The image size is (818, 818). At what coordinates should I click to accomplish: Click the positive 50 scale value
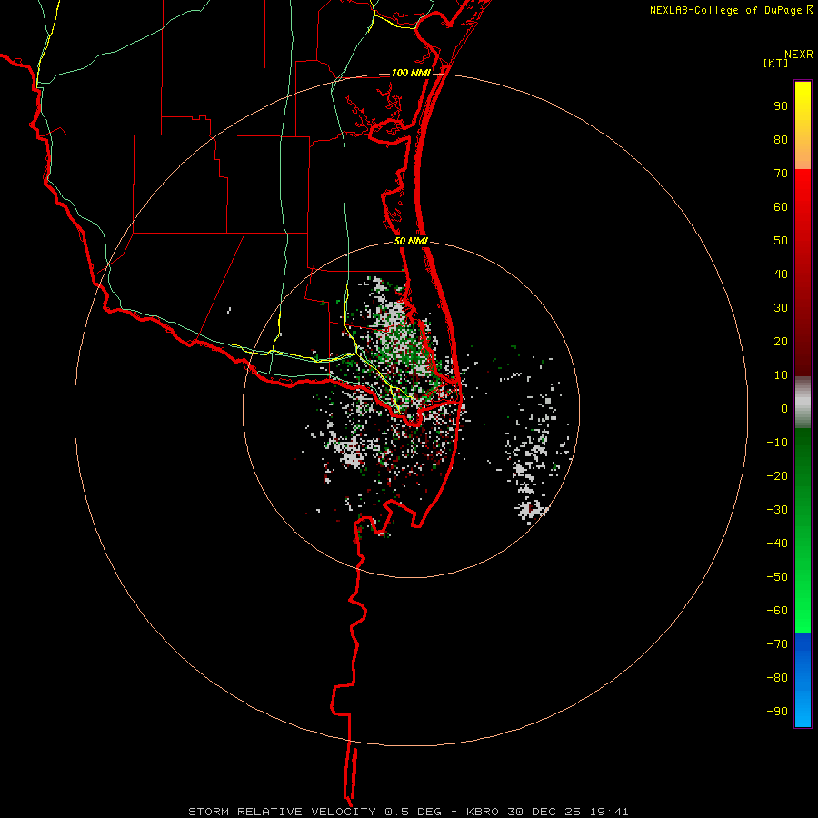point(781,241)
